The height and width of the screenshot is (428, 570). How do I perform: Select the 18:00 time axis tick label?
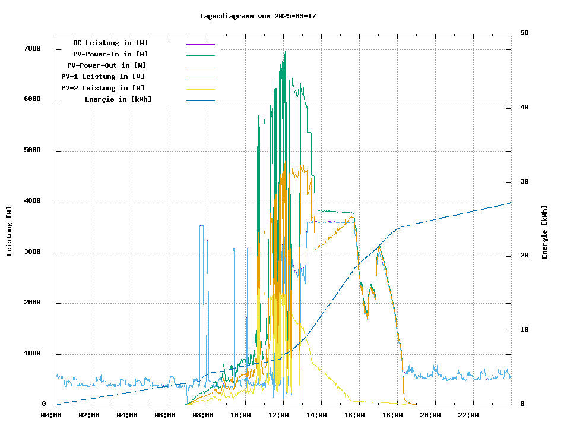(392, 415)
